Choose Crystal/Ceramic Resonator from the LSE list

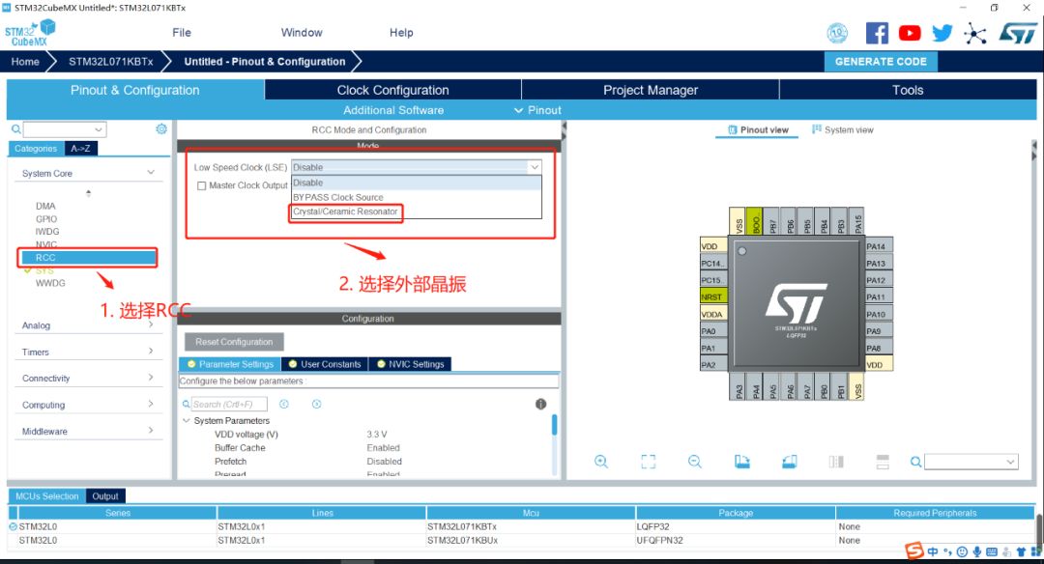[x=345, y=211]
